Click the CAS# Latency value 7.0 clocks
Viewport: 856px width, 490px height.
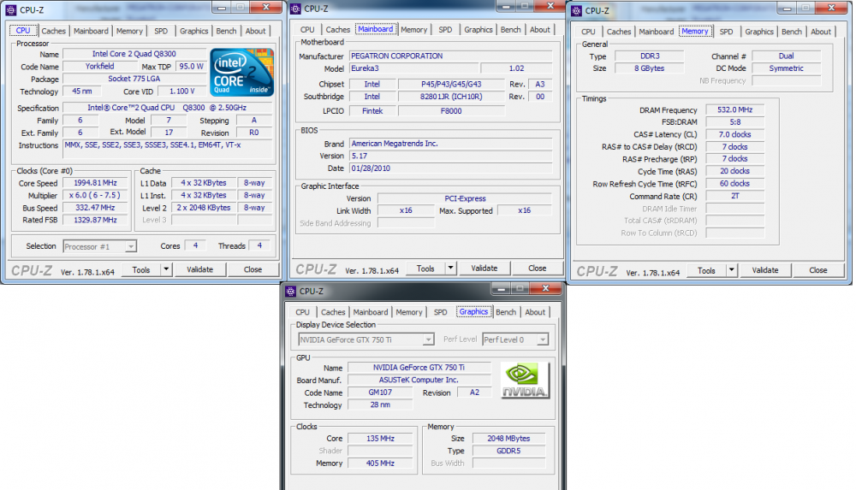(734, 134)
